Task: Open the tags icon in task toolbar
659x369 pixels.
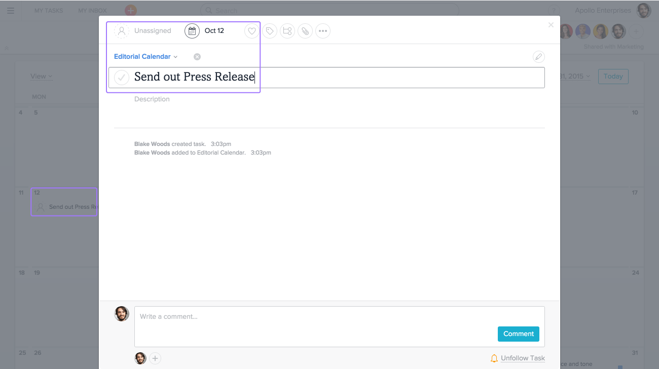Action: point(270,31)
